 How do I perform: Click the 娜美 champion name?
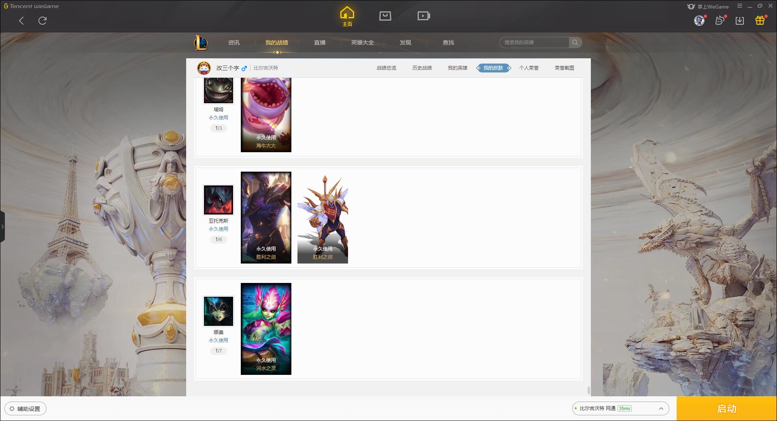coord(219,332)
